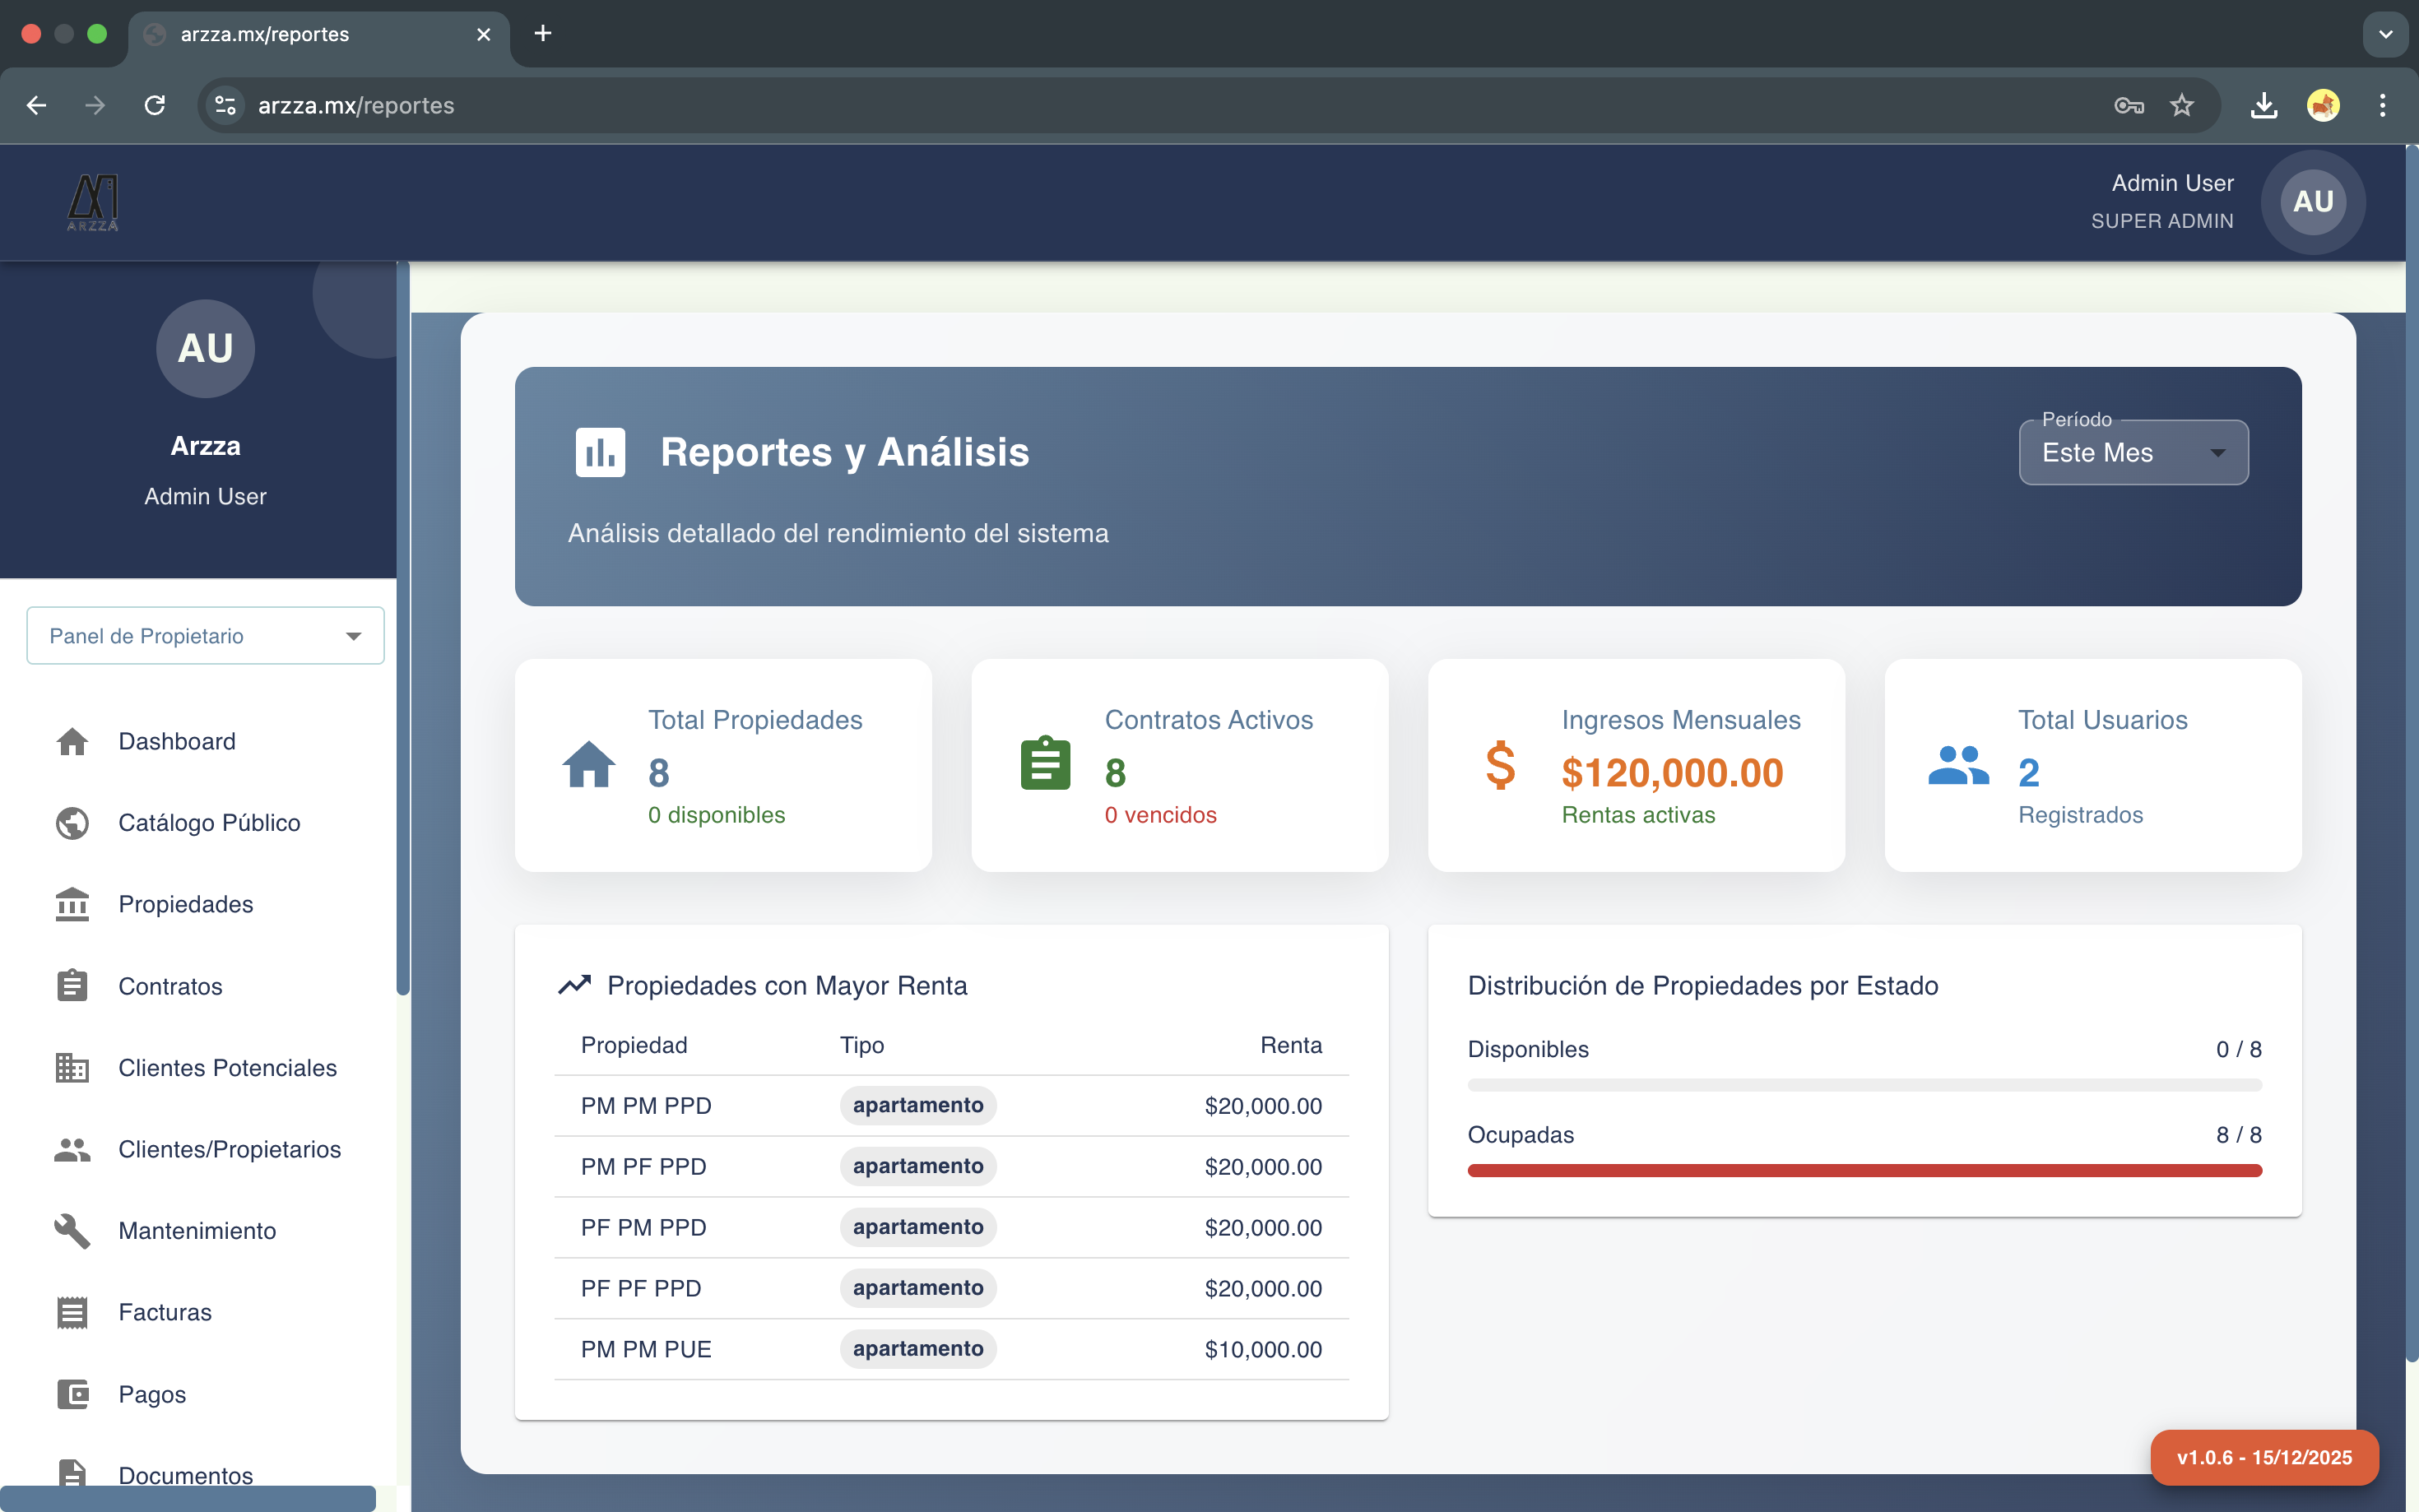Image resolution: width=2419 pixels, height=1512 pixels.
Task: Click the Facturas receipt icon
Action: pyautogui.click(x=72, y=1312)
